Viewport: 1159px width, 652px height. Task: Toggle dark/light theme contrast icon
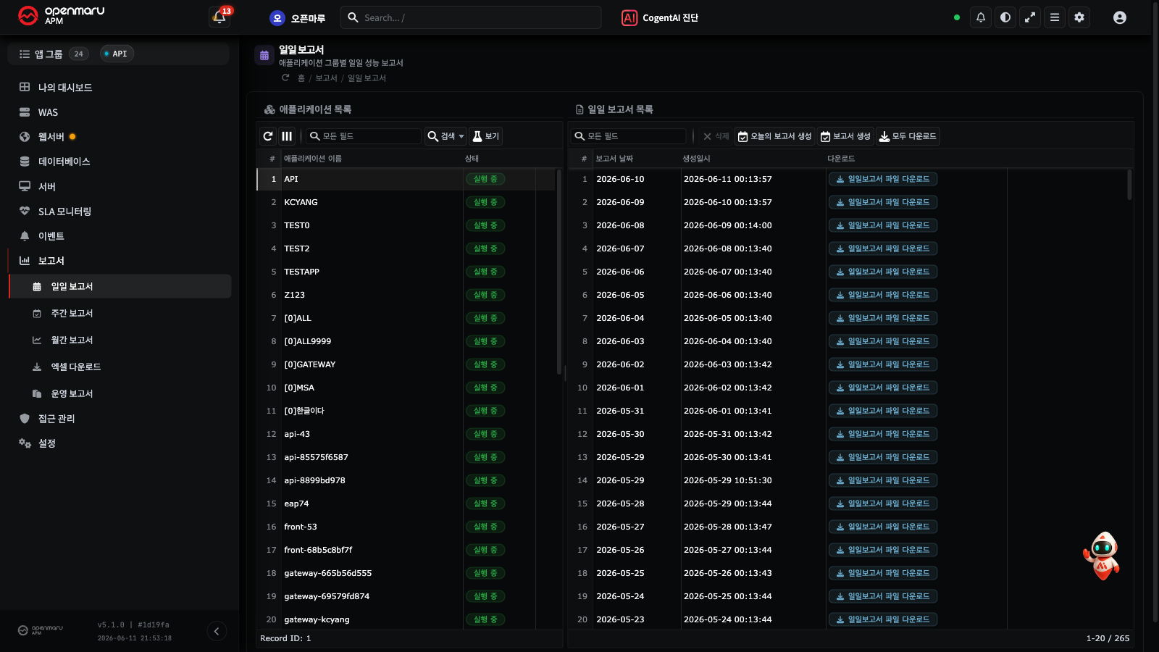(x=1005, y=17)
